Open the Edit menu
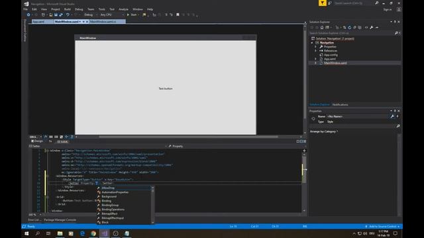 34,9
